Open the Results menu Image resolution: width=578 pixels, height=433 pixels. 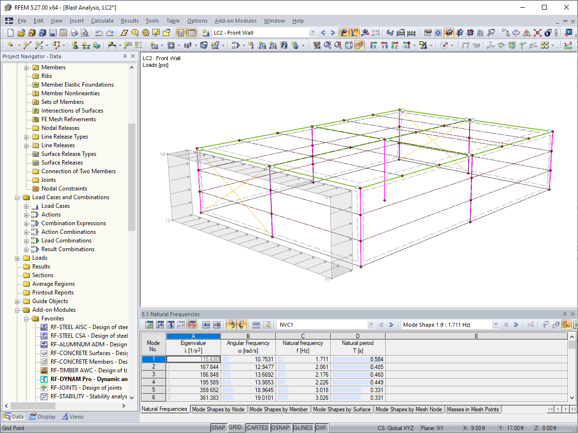tap(130, 21)
